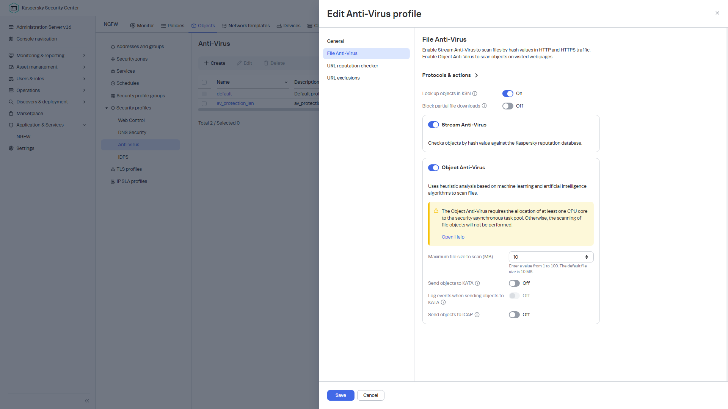Open Help link in the warning notice
This screenshot has height=409, width=728.
coord(453,237)
